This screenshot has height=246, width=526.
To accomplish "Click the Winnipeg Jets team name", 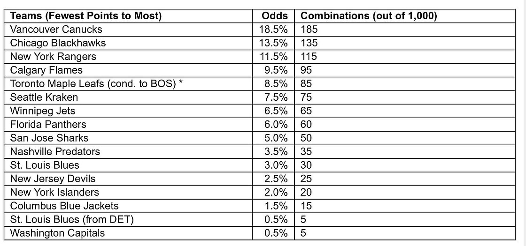I will (x=43, y=111).
